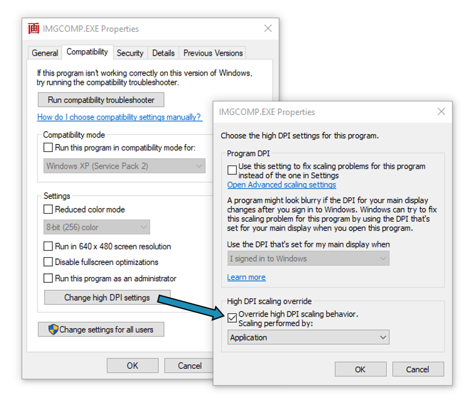Check Disable fullscreen optimizations
Image resolution: width=472 pixels, height=405 pixels.
pyautogui.click(x=48, y=262)
